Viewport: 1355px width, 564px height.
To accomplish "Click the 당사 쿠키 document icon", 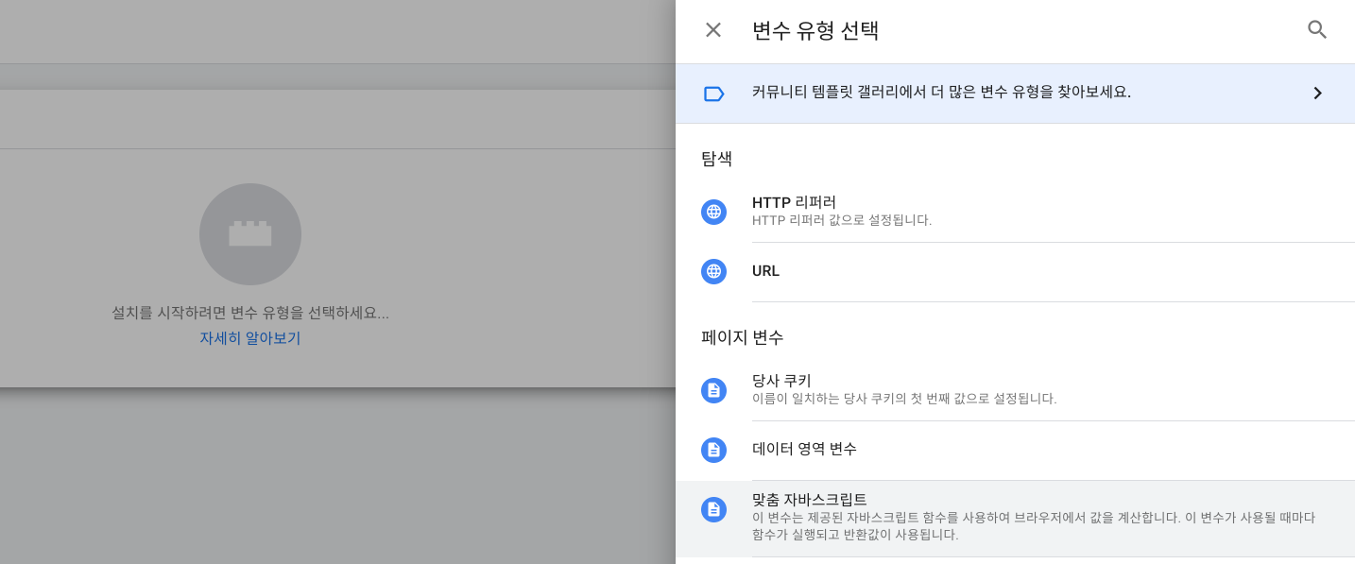I will pos(713,390).
